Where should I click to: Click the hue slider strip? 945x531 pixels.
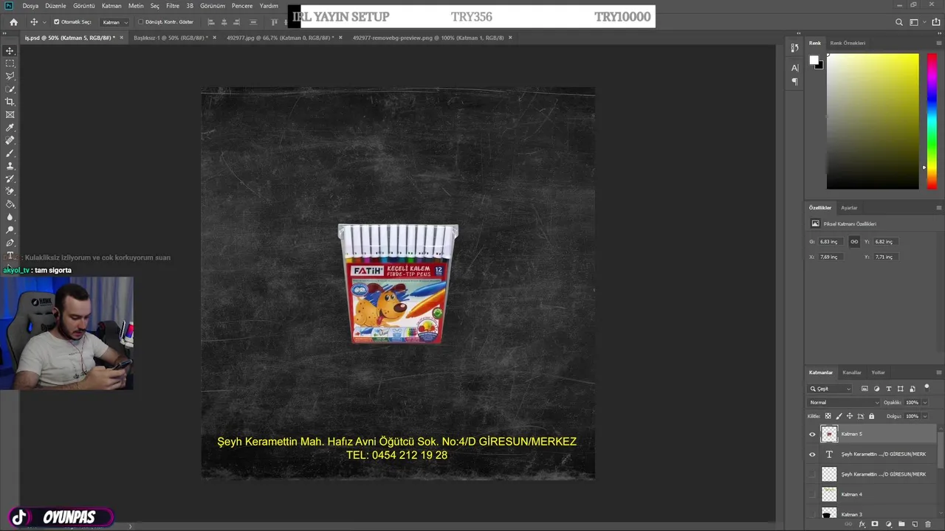coord(932,121)
